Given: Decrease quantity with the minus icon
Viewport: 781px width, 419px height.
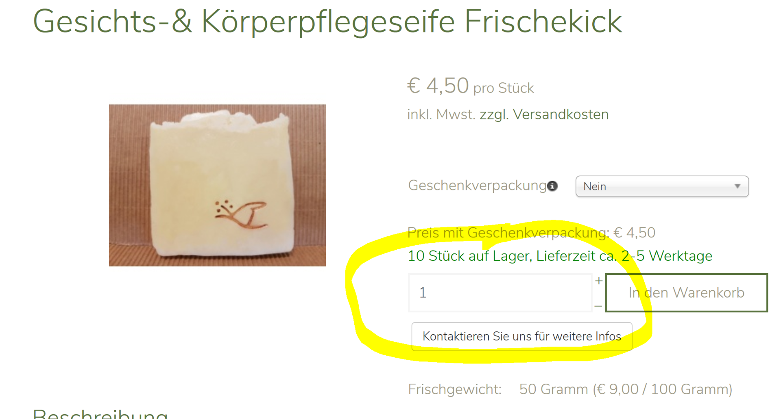Looking at the screenshot, I should [x=598, y=306].
